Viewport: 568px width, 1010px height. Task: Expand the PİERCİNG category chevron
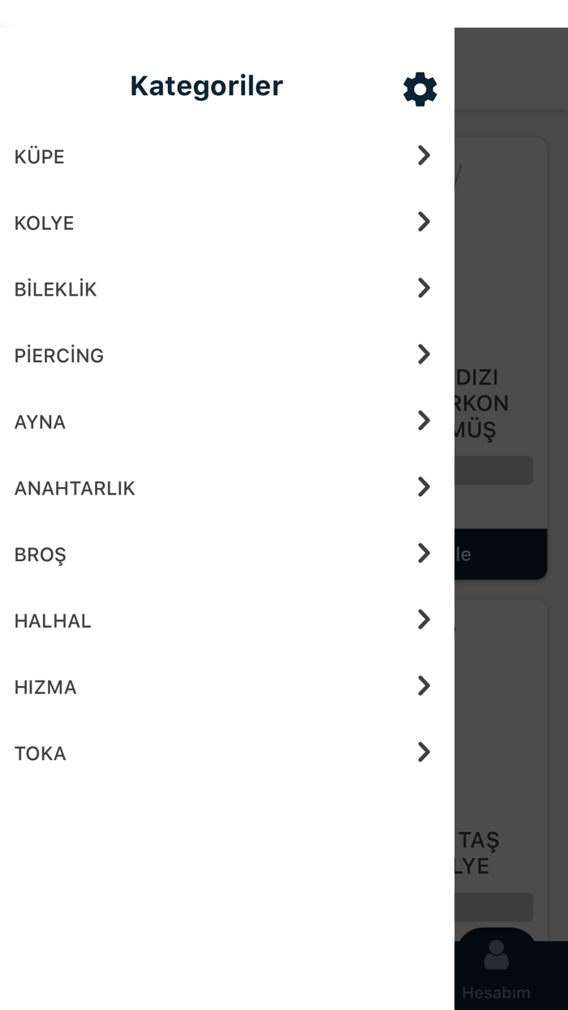point(424,355)
